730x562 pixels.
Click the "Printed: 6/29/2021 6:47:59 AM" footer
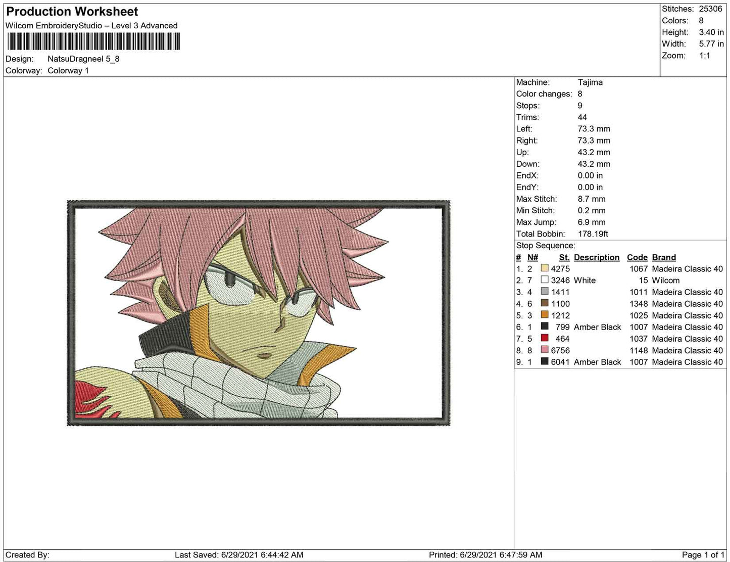[x=485, y=555]
